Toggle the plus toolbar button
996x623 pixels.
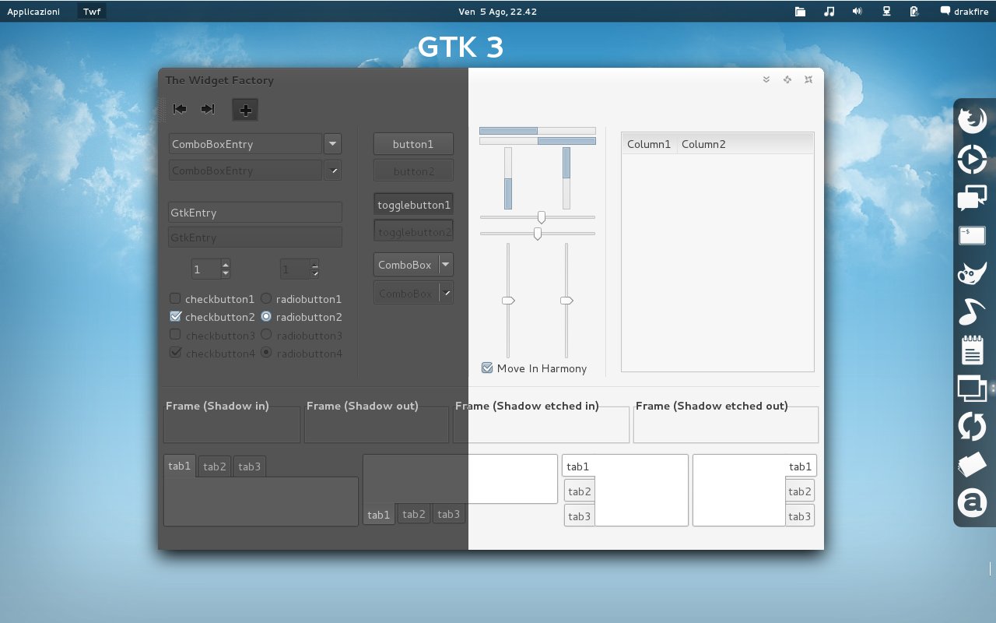point(245,110)
